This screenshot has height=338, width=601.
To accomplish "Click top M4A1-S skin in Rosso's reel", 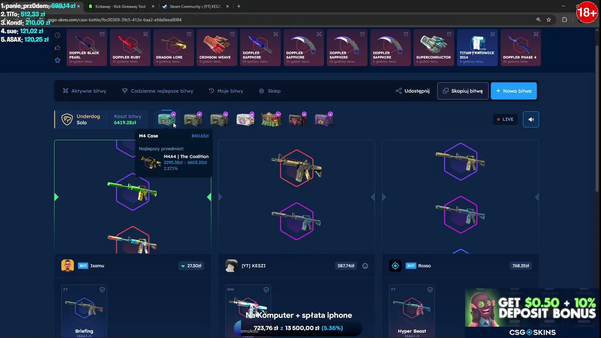I will point(460,161).
